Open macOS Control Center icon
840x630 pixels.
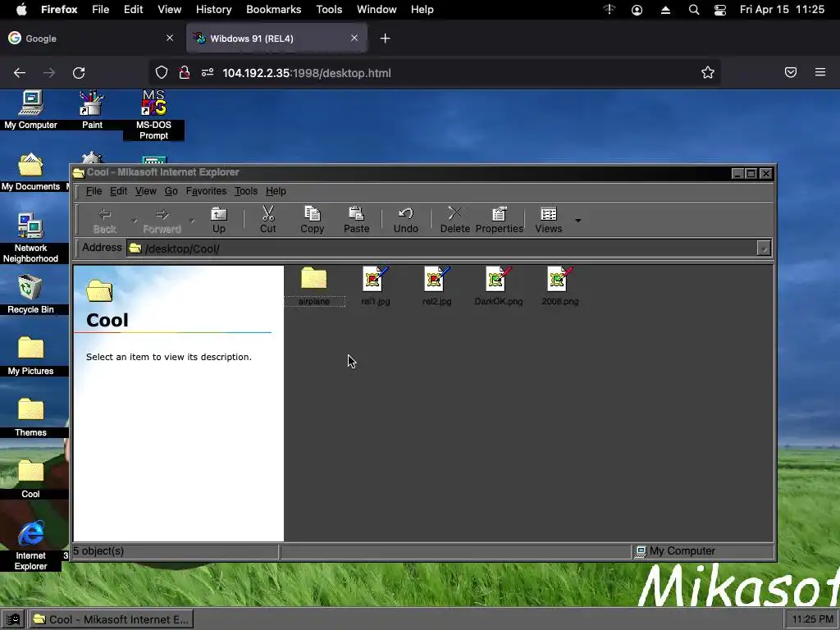click(720, 10)
